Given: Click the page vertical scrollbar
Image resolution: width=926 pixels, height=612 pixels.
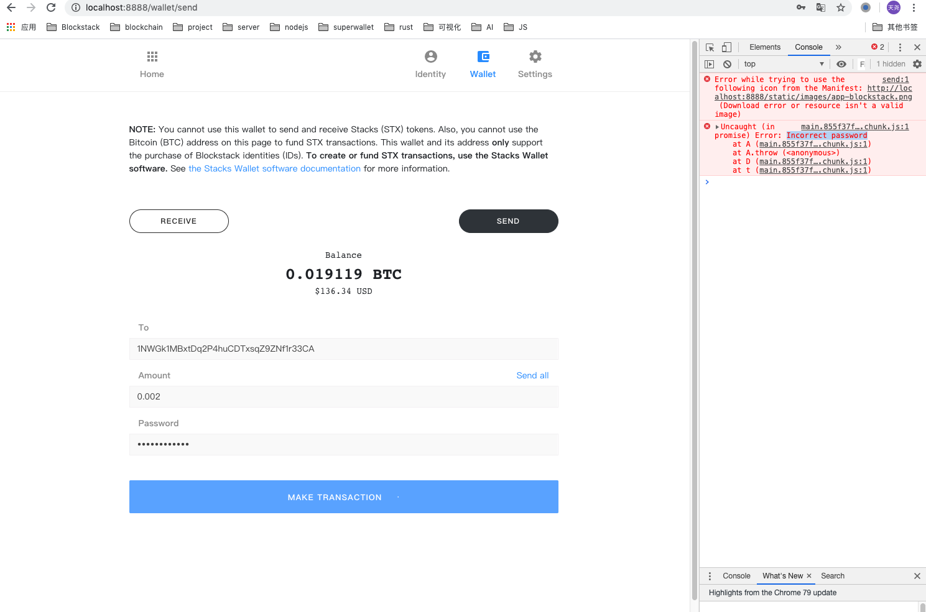Looking at the screenshot, I should tap(695, 320).
